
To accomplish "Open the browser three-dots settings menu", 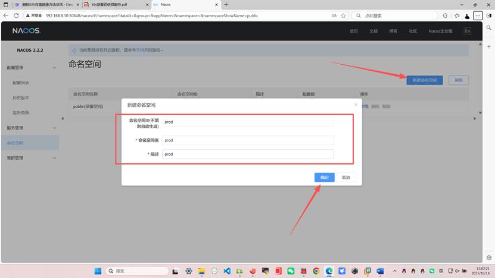I will [478, 15].
